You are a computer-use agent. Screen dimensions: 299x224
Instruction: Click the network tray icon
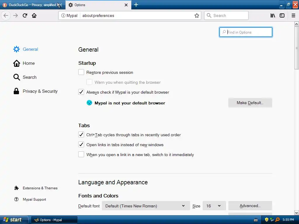click(272, 220)
